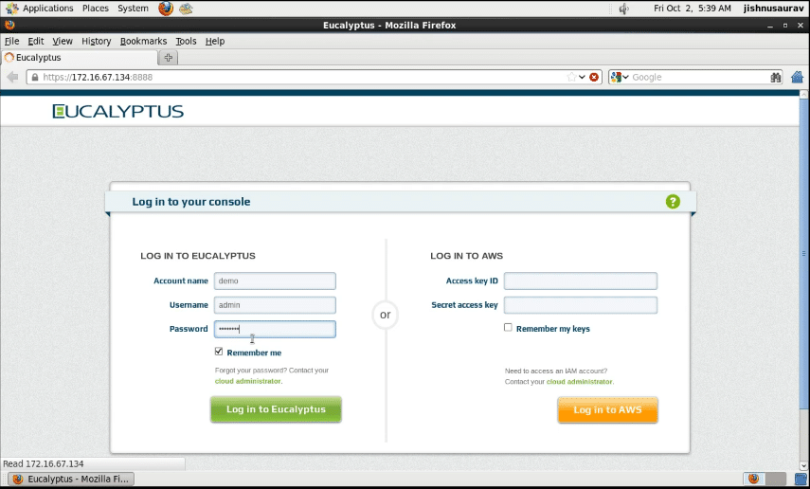Click the Username input field
The width and height of the screenshot is (810, 489).
tap(275, 305)
